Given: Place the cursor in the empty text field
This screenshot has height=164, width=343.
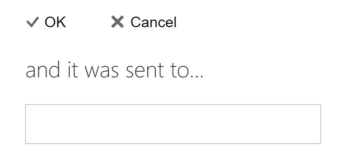Looking at the screenshot, I should [x=173, y=124].
